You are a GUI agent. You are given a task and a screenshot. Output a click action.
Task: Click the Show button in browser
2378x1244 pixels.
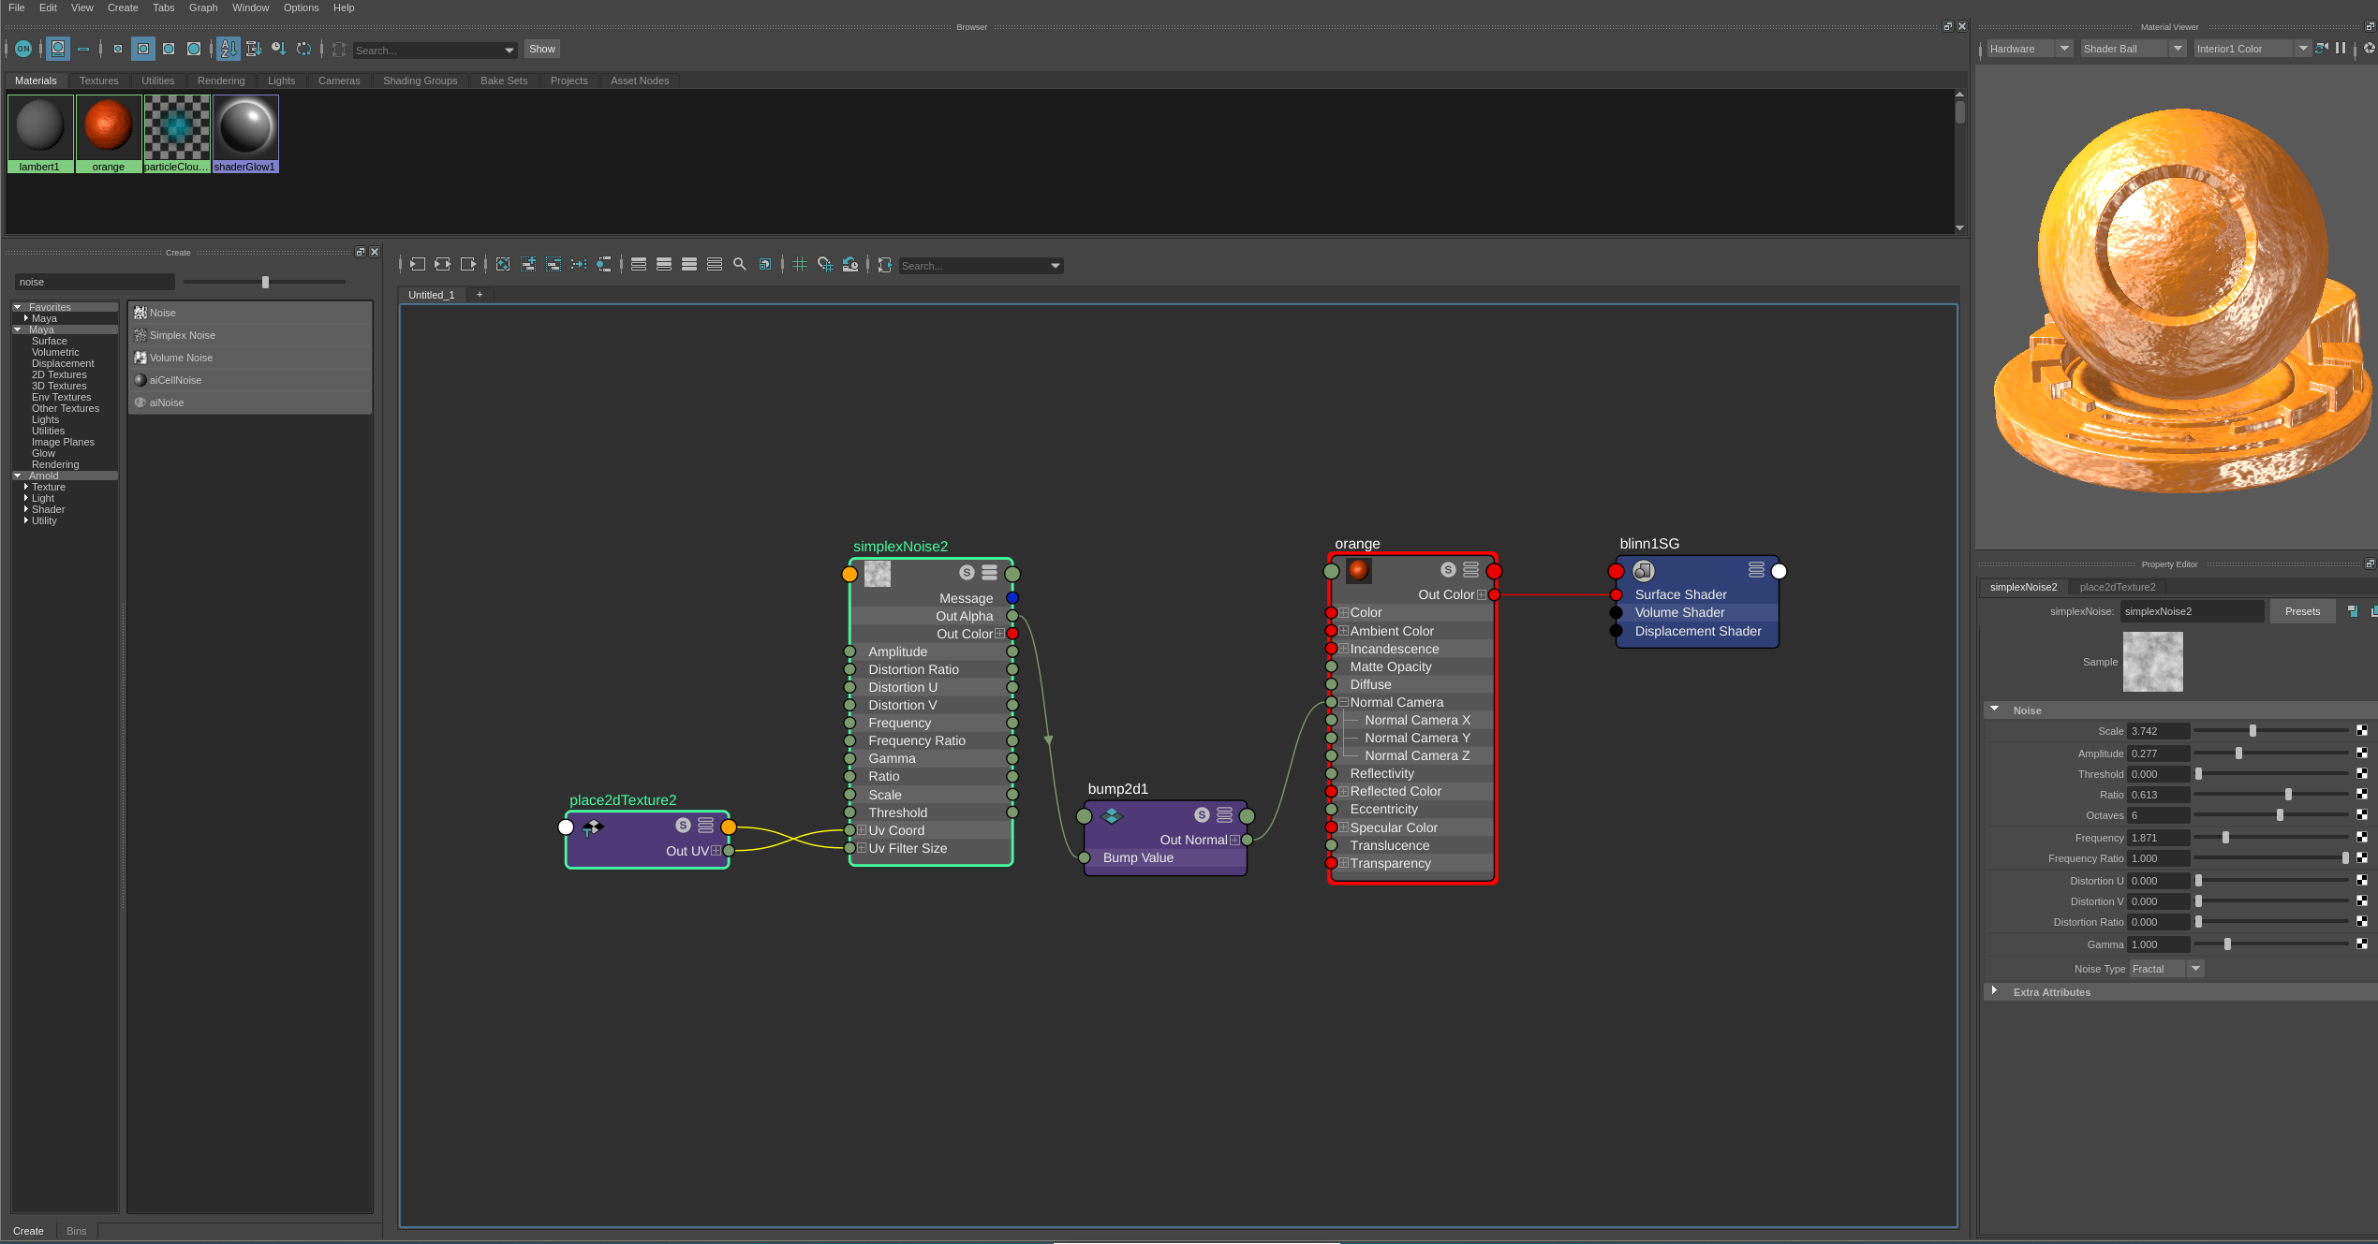pyautogui.click(x=541, y=49)
